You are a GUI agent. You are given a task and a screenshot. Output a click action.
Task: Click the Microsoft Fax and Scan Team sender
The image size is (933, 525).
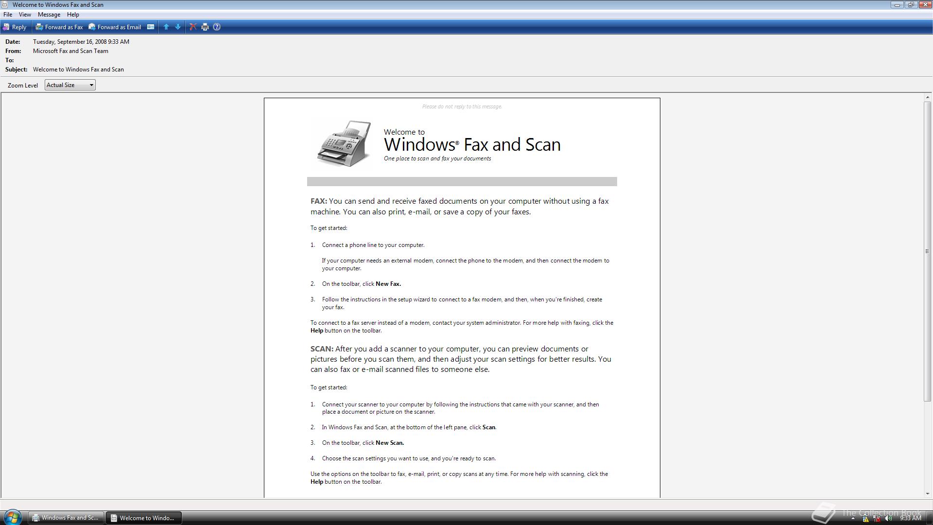tap(70, 51)
